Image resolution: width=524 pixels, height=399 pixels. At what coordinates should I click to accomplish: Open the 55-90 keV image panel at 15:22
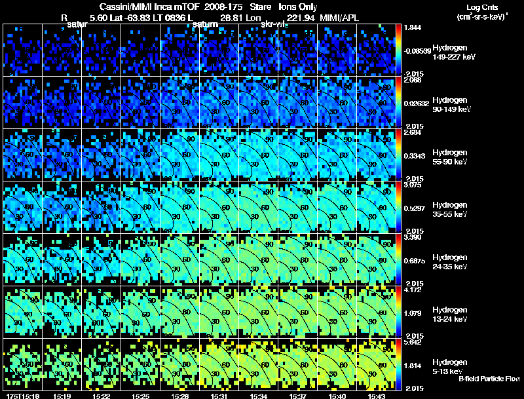pyautogui.click(x=102, y=155)
